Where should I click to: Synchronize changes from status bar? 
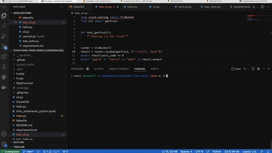(x=38, y=151)
